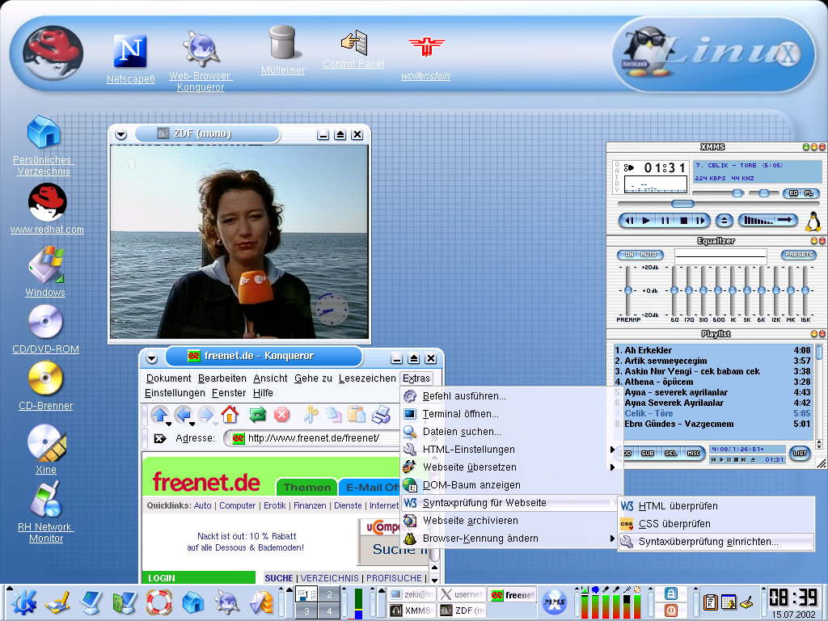The height and width of the screenshot is (621, 828).
Task: Click Konqueror's Up arrow toolbar icon
Action: [x=159, y=414]
